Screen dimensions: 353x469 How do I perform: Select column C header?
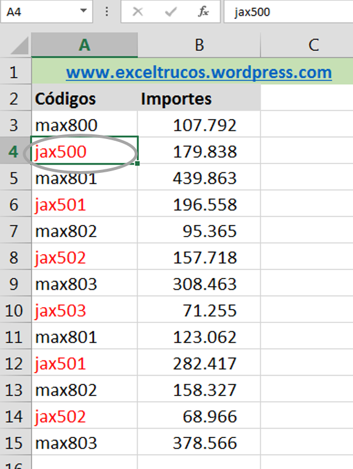pyautogui.click(x=313, y=45)
